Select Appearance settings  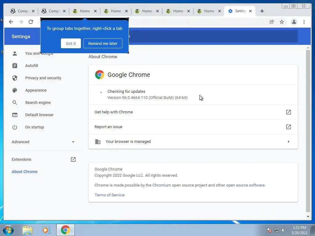click(36, 90)
